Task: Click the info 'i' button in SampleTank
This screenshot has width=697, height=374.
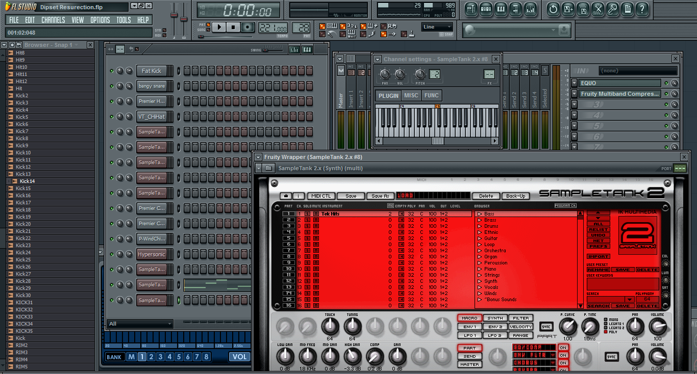Action: 298,196
